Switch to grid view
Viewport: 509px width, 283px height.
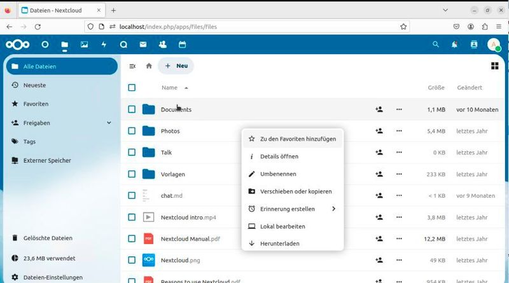click(x=495, y=66)
